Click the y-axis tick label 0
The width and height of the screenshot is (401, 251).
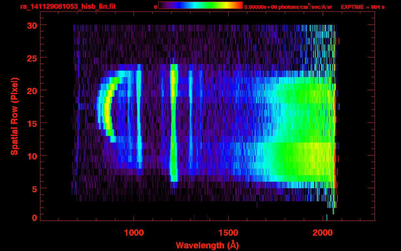35,218
